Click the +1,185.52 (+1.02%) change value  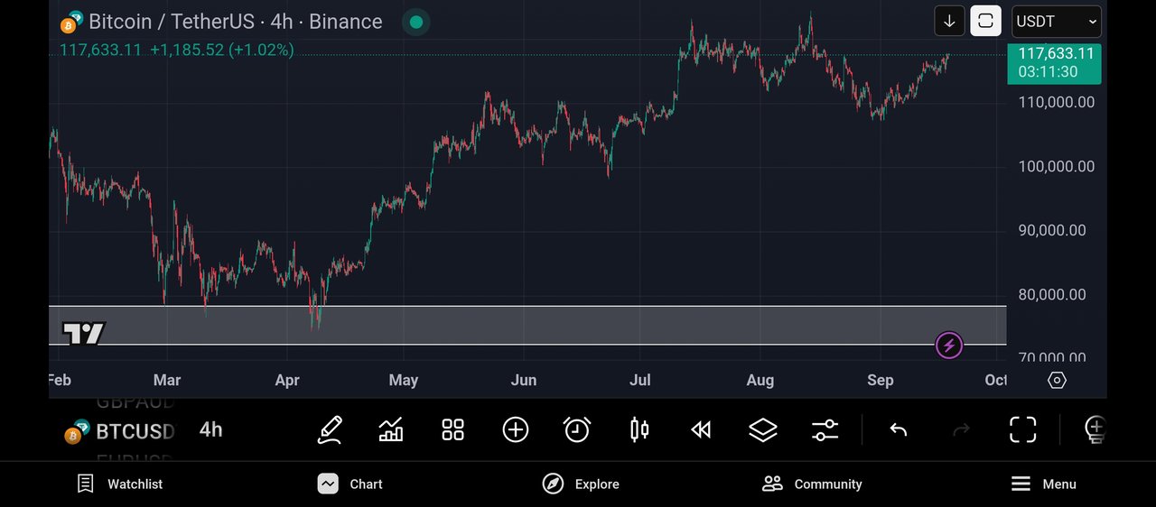click(221, 50)
